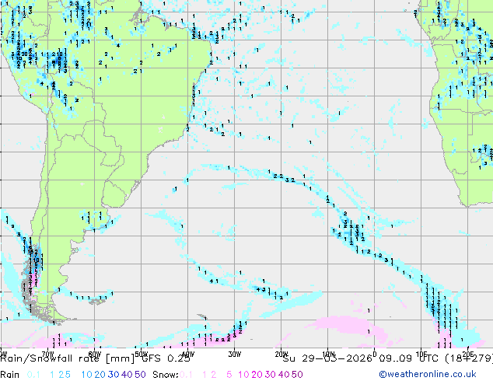Click the '09..09 UTC' time label
Image resolution: width=493 pixels, height=381 pixels.
click(409, 358)
